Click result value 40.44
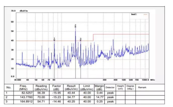The image size is (173, 107). pos(71,93)
